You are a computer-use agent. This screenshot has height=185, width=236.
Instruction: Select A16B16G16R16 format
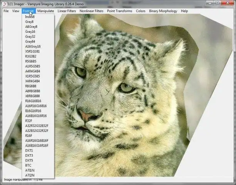coord(38,116)
